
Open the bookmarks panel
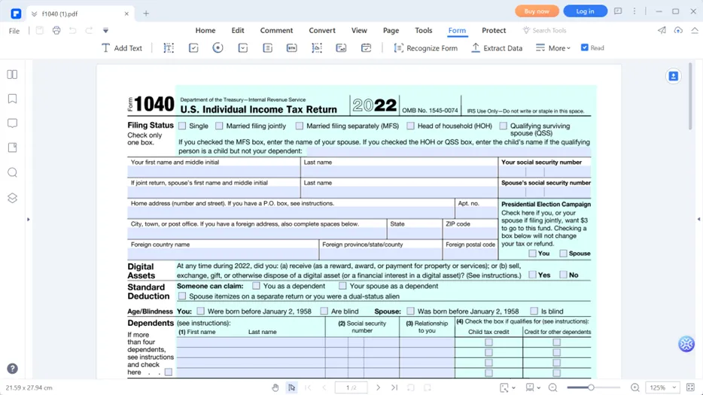click(13, 99)
